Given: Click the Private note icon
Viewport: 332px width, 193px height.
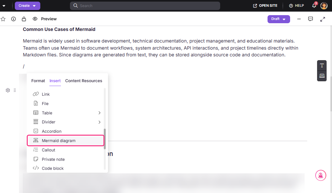Looking at the screenshot, I should tap(36, 159).
